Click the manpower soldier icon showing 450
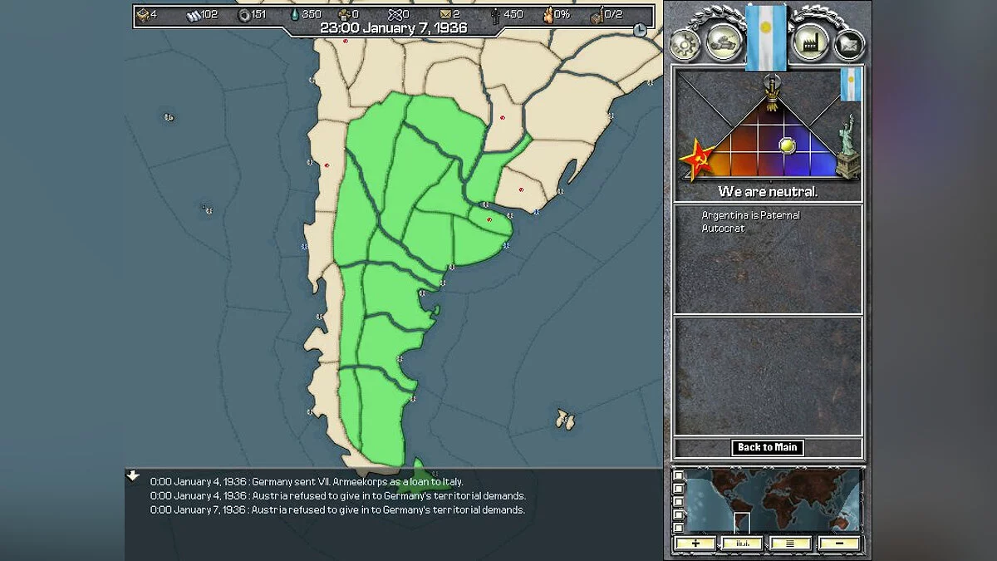Screen dimensions: 997x561 pos(496,14)
